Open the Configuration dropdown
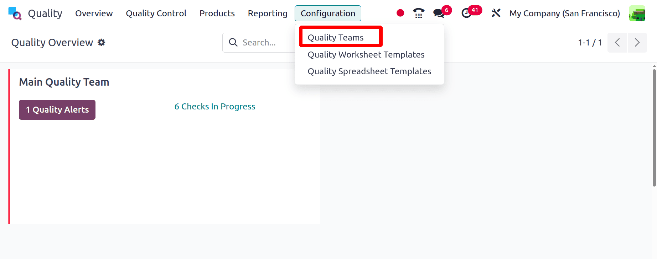 328,13
